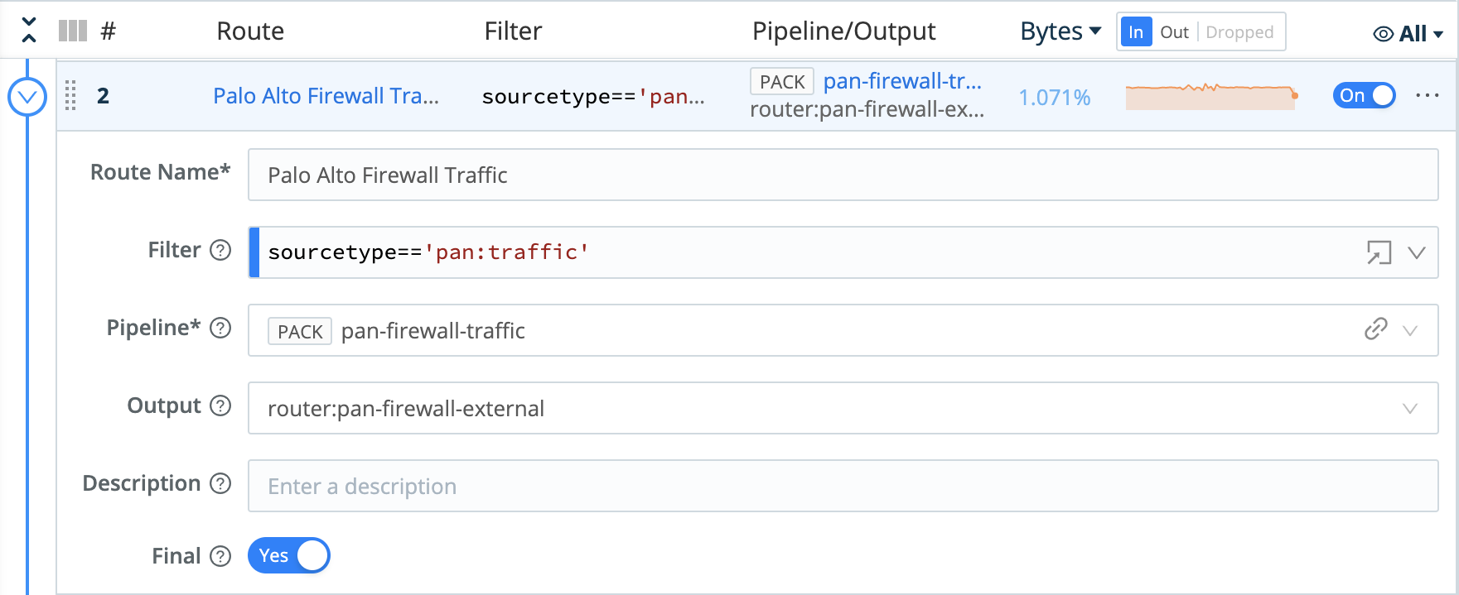The height and width of the screenshot is (595, 1459).
Task: Select the Dropped traffic tab
Action: [x=1239, y=32]
